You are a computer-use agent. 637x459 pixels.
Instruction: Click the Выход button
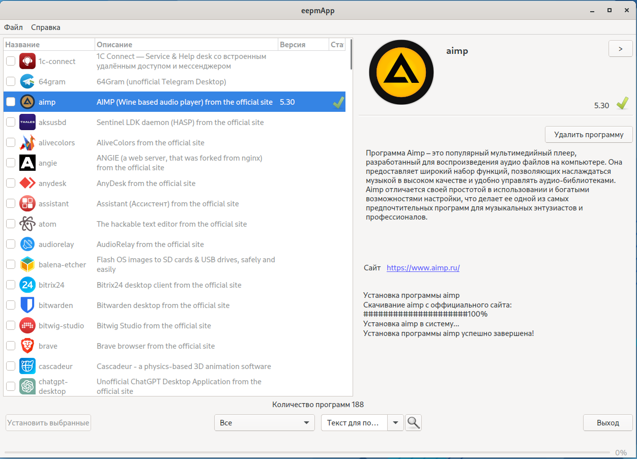(608, 422)
